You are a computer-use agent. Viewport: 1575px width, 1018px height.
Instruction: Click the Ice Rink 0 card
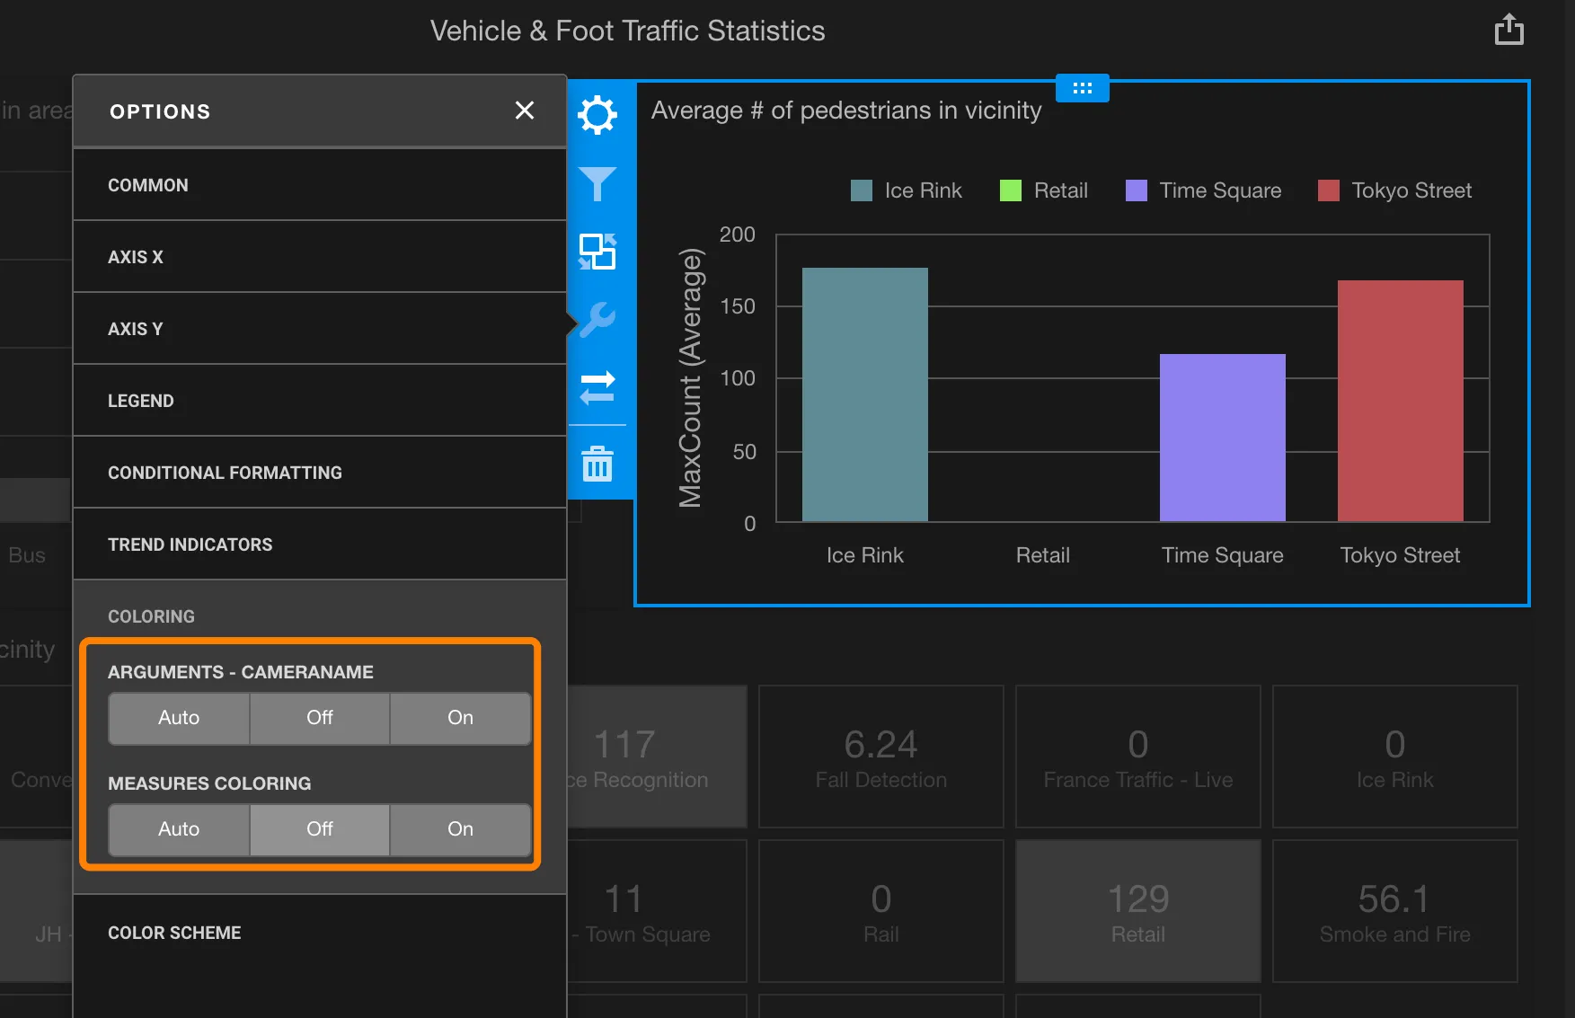click(x=1395, y=757)
